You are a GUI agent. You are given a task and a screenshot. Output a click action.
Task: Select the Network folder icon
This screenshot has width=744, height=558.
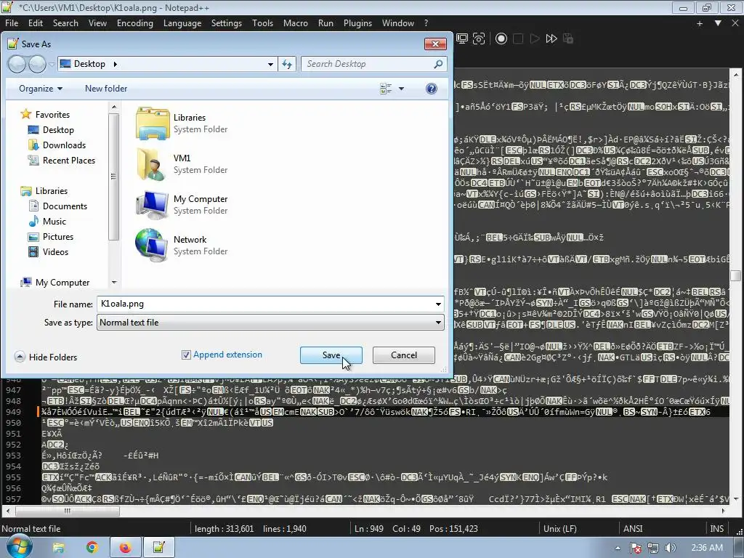coord(151,245)
